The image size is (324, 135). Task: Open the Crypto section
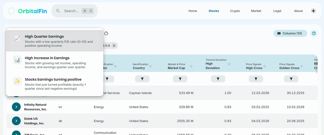(x=235, y=11)
